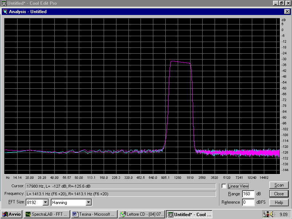Viewport: 292px width, 219px height.
Task: Minimize the Cool Edit Pro main window
Action: (276, 3)
